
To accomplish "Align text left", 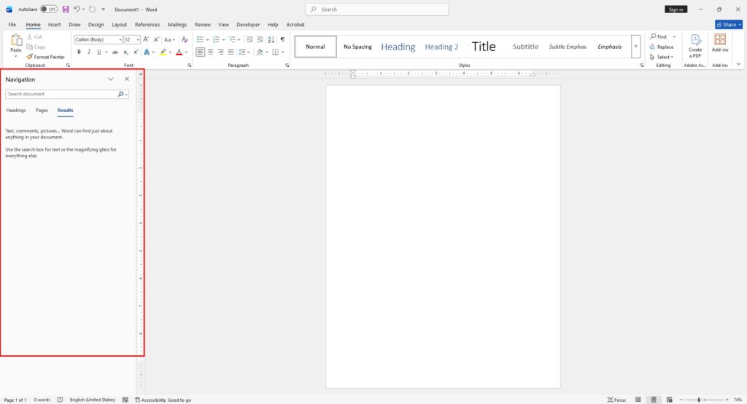I will (200, 52).
